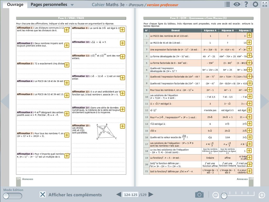Expand the complement for Affirmation 4
The width and height of the screenshot is (269, 202).
point(67,83)
